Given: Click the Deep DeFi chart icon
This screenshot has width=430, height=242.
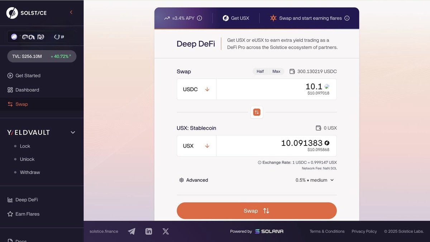Looking at the screenshot, I should (10, 200).
